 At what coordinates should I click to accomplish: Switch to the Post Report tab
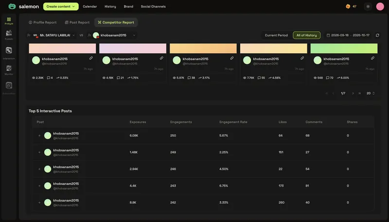(77, 22)
